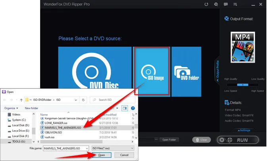This screenshot has width=278, height=161.
Task: Select the OBLIVION.ISO file
Action: pyautogui.click(x=53, y=133)
